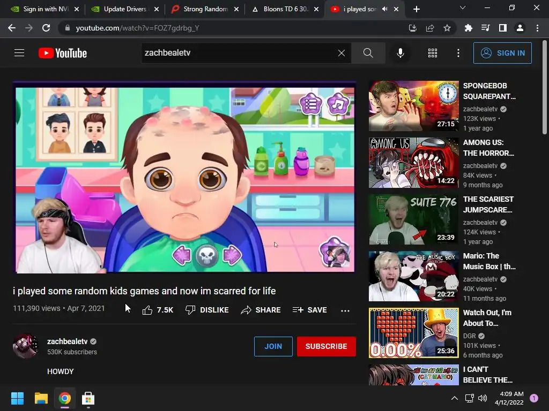Screen dimensions: 549x411
Task: Click the page vertical scrollbar
Action: pyautogui.click(x=545, y=87)
